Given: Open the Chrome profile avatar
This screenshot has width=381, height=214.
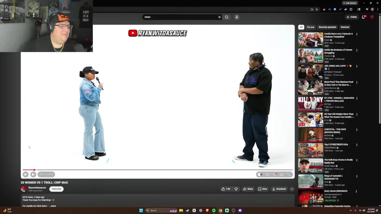Looking at the screenshot, I should [x=372, y=9].
